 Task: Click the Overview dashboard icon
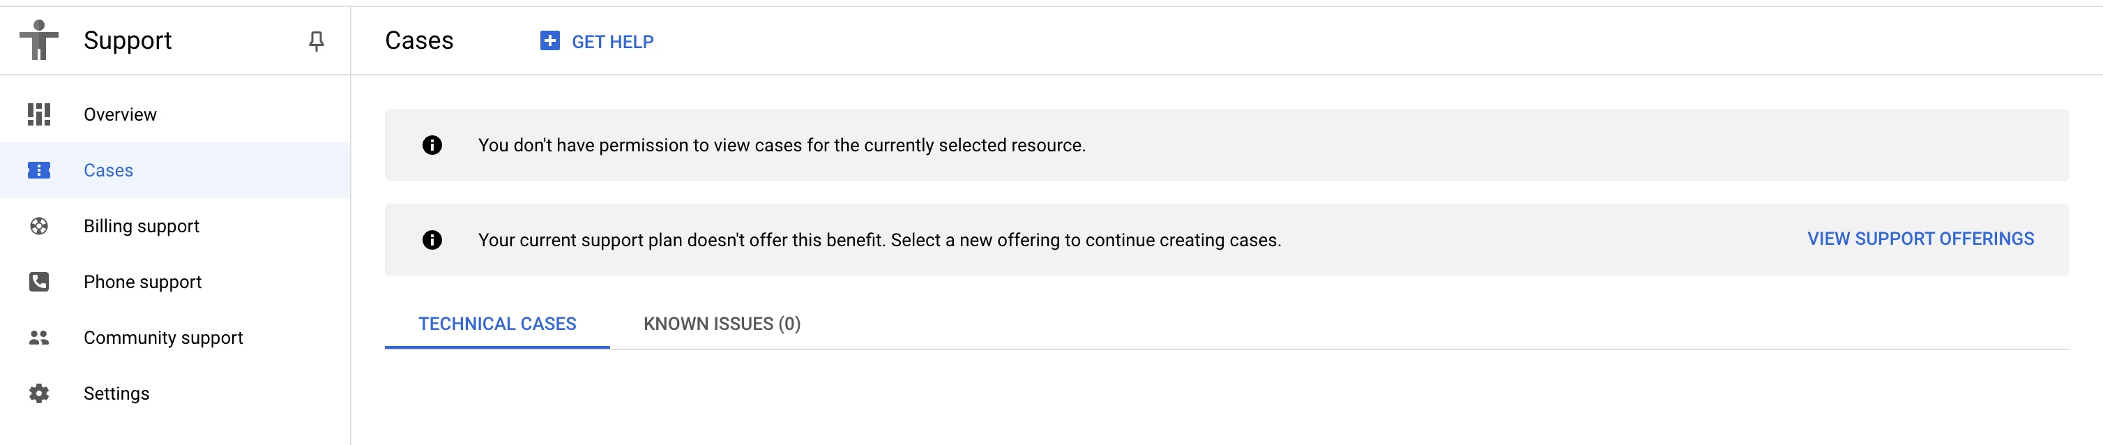pos(38,114)
